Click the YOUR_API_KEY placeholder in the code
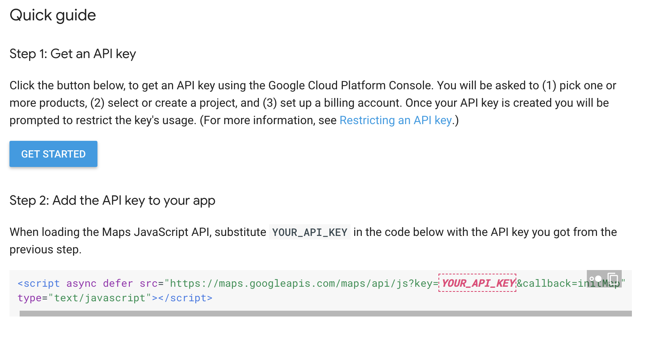653x339 pixels. click(478, 283)
